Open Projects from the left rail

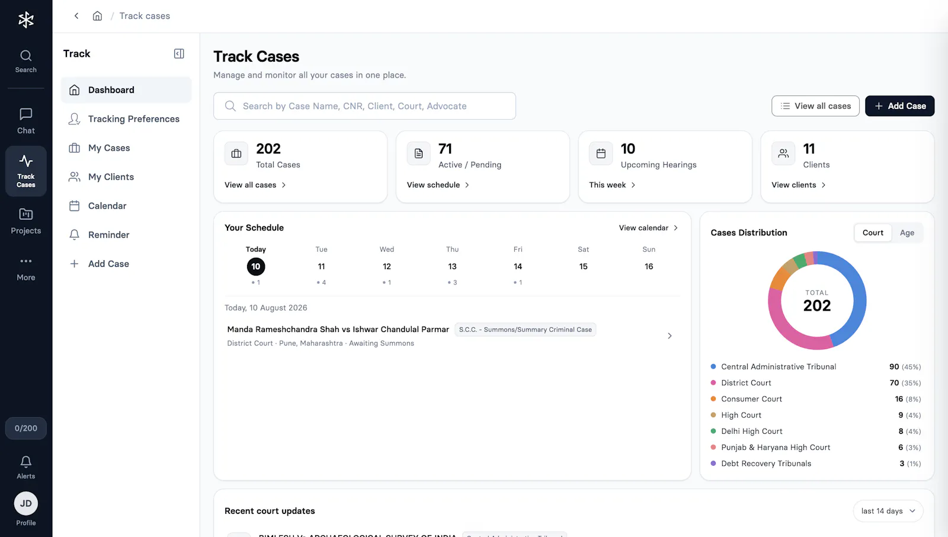pyautogui.click(x=25, y=221)
